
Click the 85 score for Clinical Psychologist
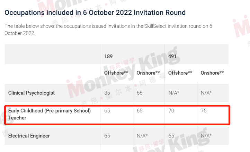click(107, 93)
